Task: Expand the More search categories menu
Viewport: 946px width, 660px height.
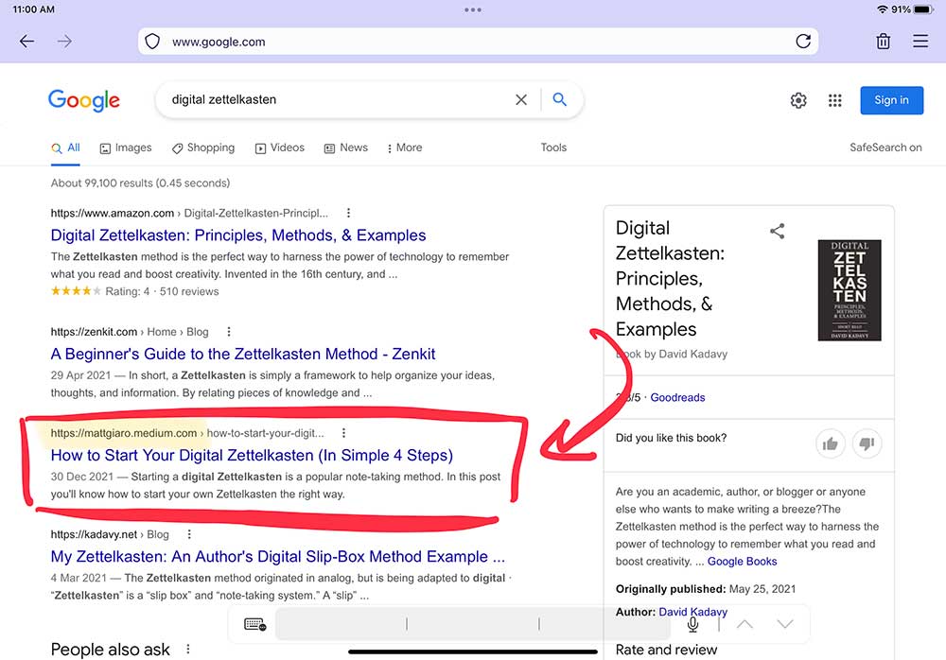Action: coord(404,148)
